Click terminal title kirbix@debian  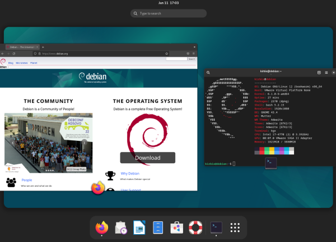[x=271, y=71]
